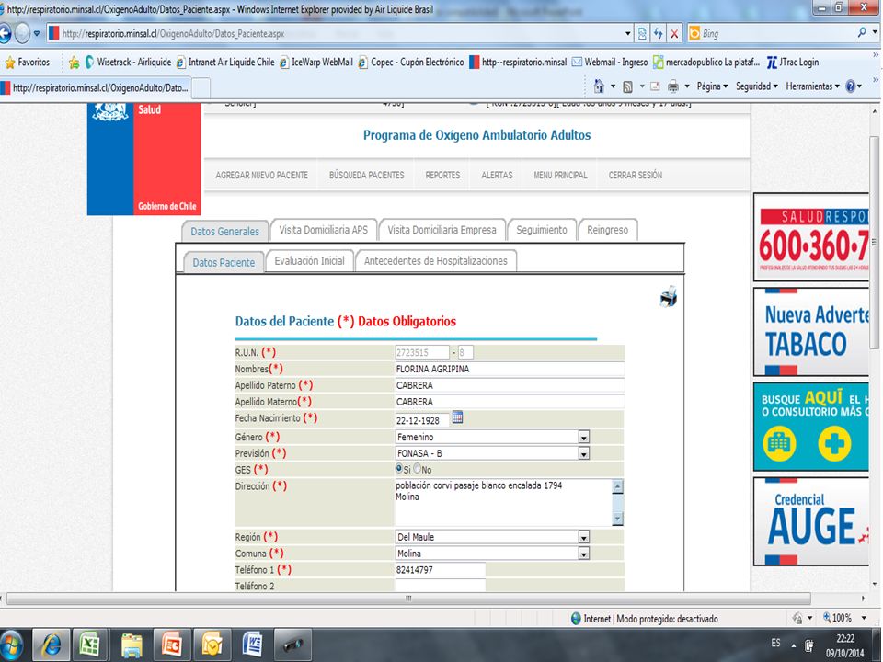
Task: Show hidden tray icons arrow
Action: 794,645
